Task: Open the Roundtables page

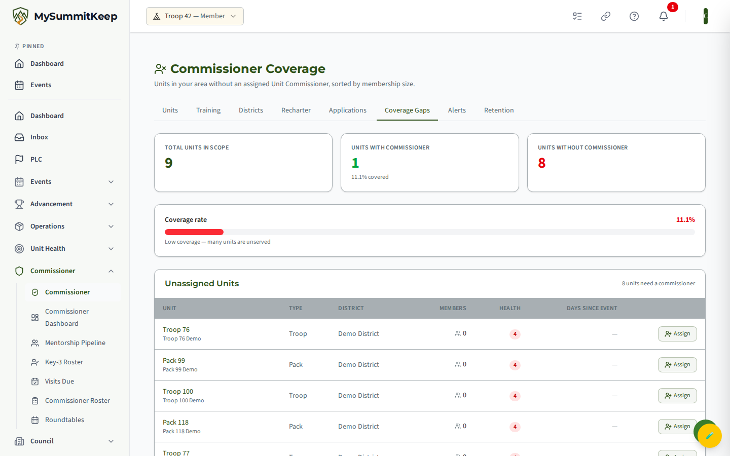Action: 72,420
